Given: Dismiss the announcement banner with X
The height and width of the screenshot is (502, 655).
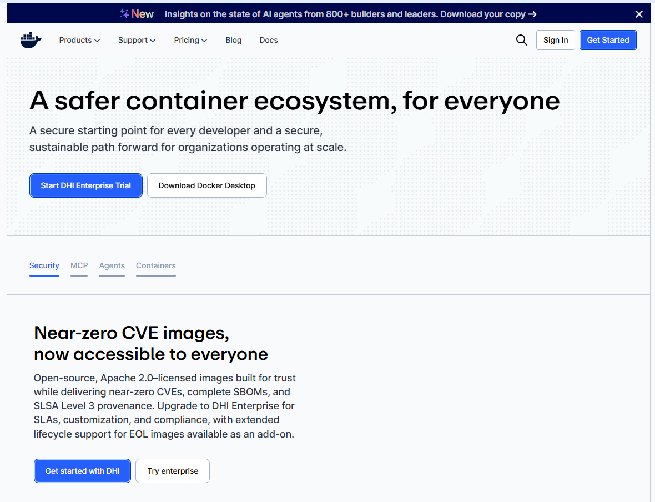Looking at the screenshot, I should point(639,14).
